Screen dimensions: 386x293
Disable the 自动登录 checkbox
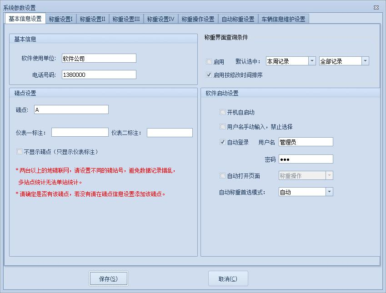point(222,142)
